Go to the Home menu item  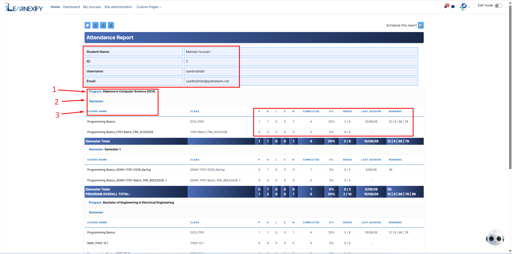[55, 7]
